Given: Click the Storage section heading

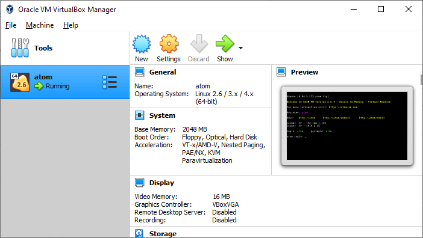Looking at the screenshot, I should 163,234.
